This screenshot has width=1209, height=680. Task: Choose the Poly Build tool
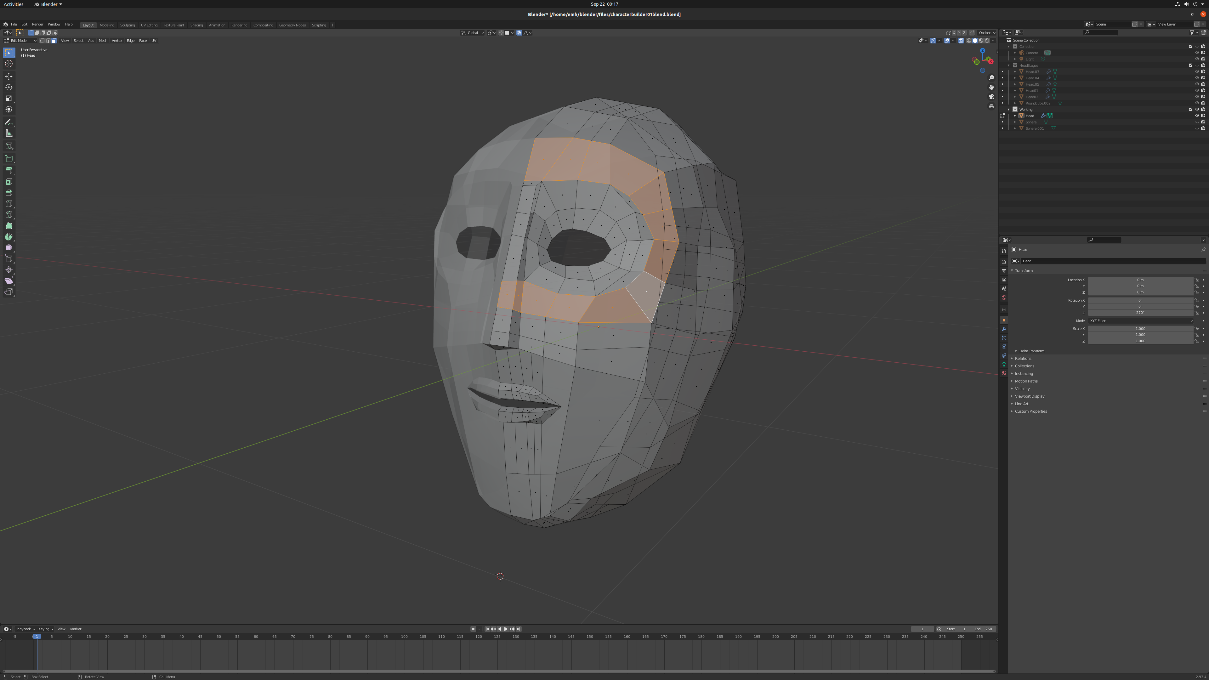click(x=9, y=226)
